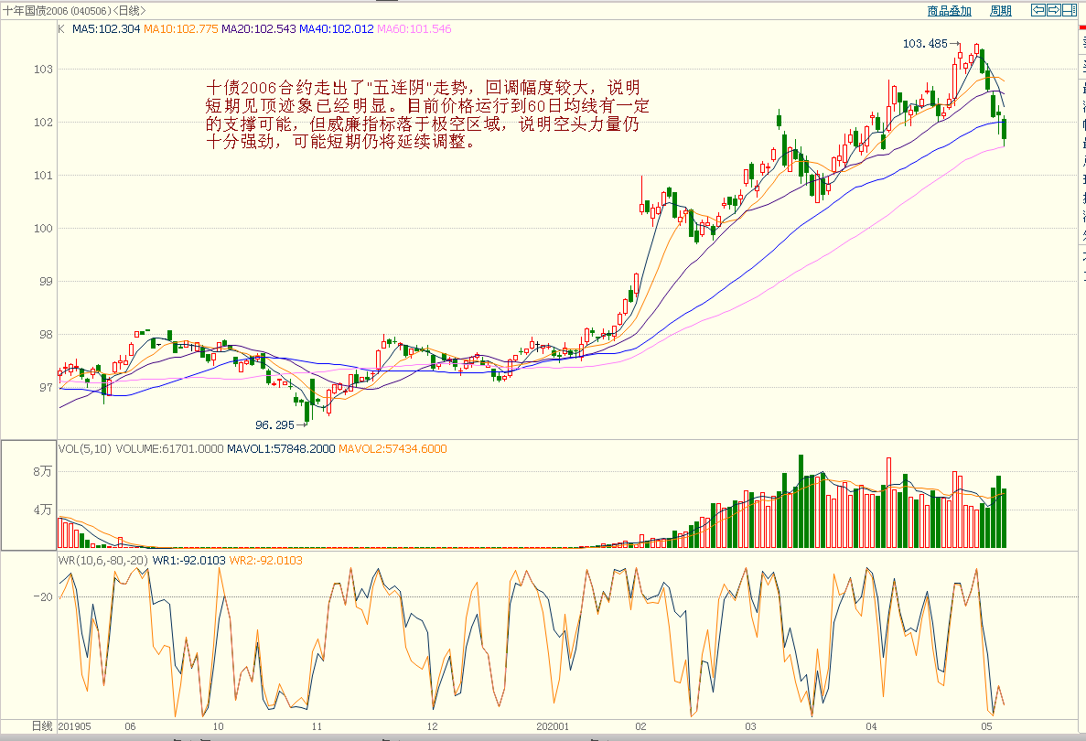Viewport: 1086px width, 741px height.
Task: Click the 103.485 high price marker
Action: (x=924, y=43)
